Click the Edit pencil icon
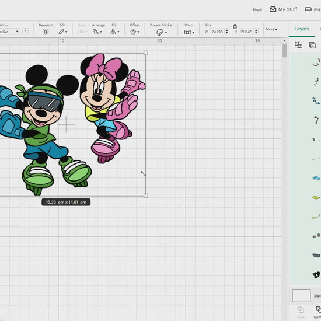Image resolution: width=321 pixels, height=321 pixels. 61,32
